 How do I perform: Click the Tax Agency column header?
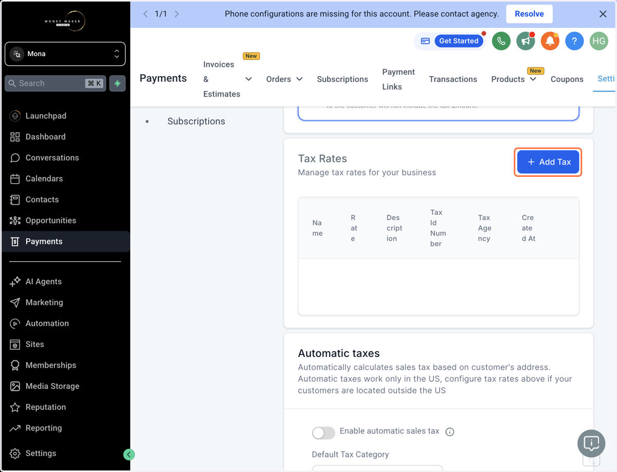click(484, 228)
